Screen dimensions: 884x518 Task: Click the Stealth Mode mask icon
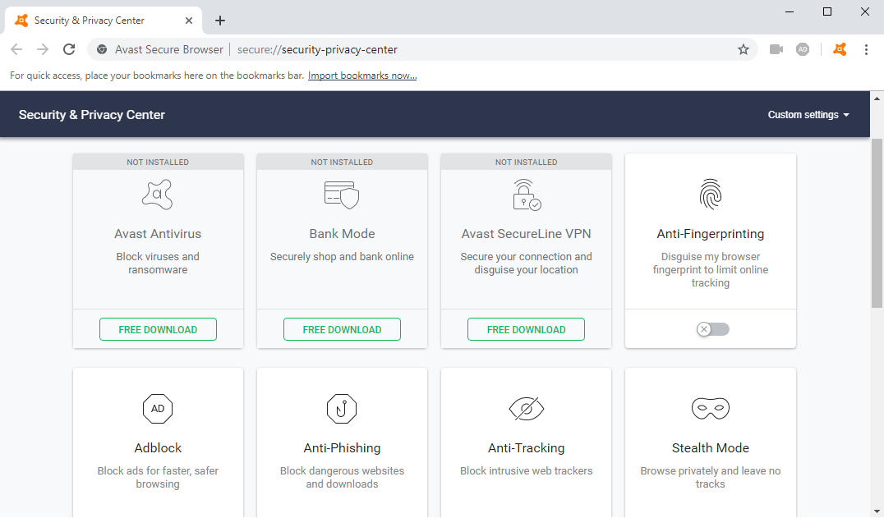click(711, 409)
